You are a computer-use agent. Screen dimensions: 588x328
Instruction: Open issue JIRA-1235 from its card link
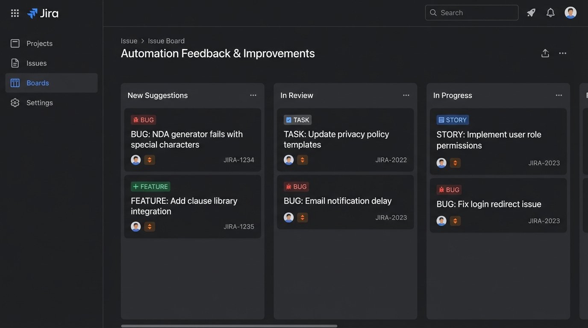click(x=239, y=226)
